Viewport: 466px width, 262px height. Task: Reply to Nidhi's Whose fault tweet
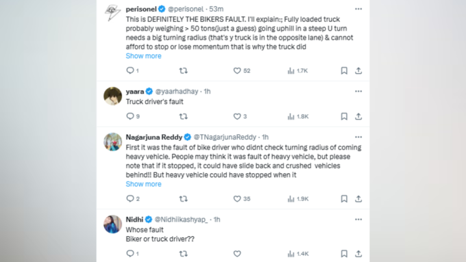130,254
